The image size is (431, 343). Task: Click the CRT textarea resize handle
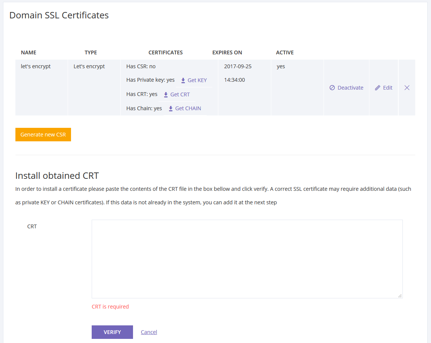click(x=400, y=296)
